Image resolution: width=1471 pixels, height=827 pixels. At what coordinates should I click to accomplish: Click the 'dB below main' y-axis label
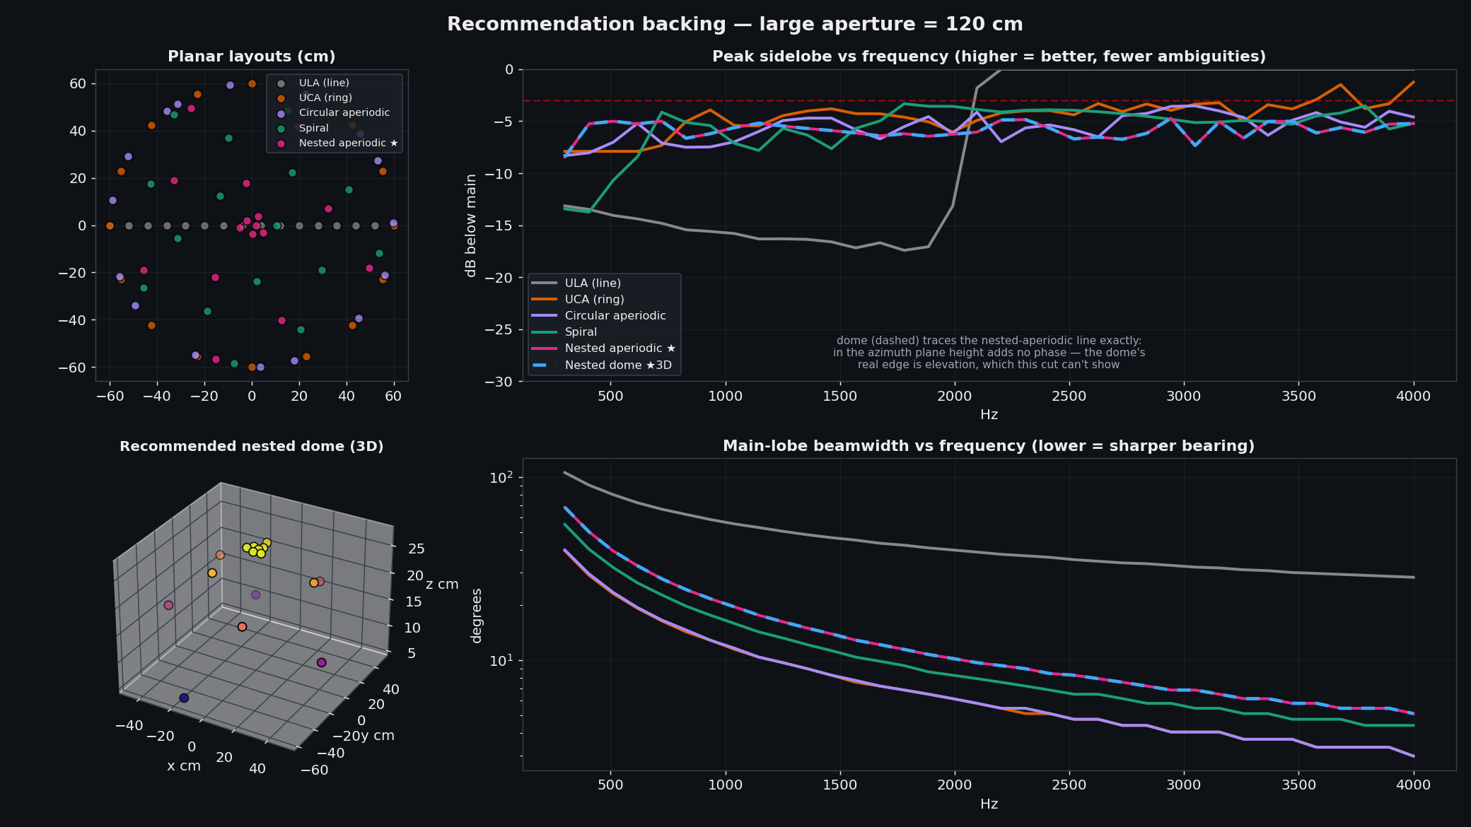click(471, 225)
